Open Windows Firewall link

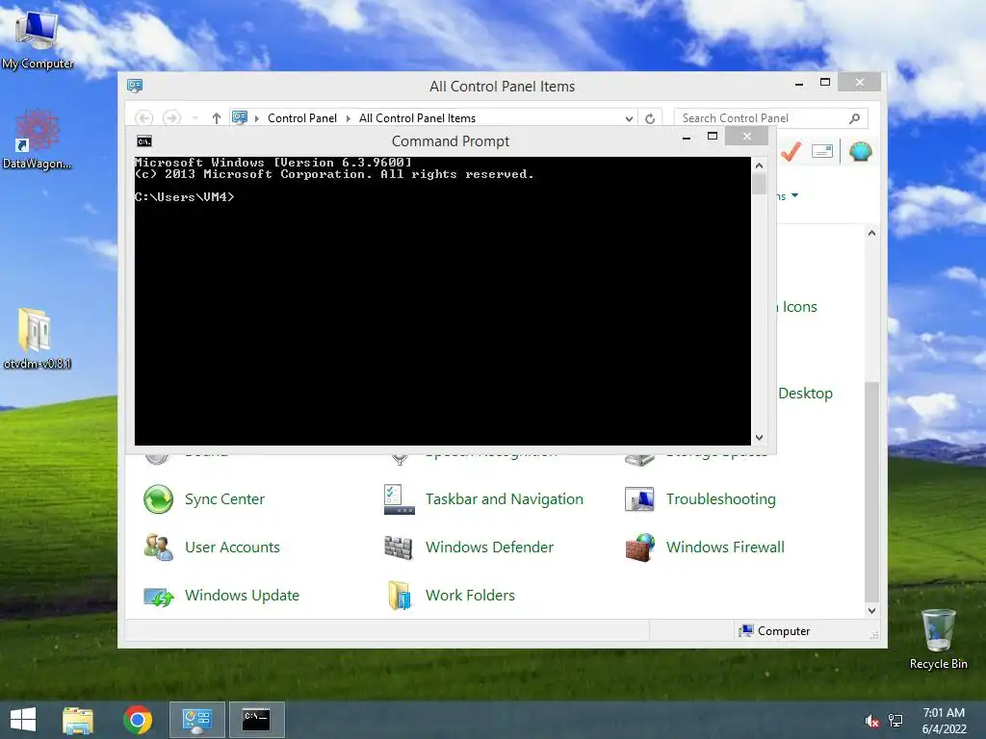click(725, 548)
